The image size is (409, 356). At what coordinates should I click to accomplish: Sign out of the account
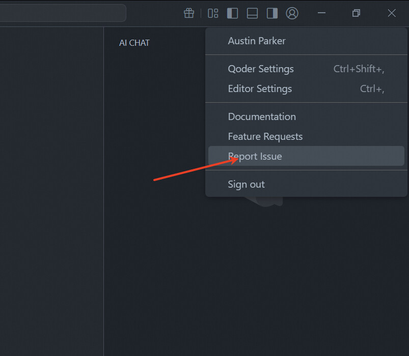click(246, 184)
